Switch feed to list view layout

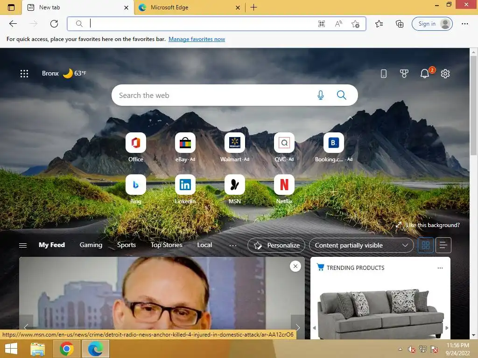[443, 245]
